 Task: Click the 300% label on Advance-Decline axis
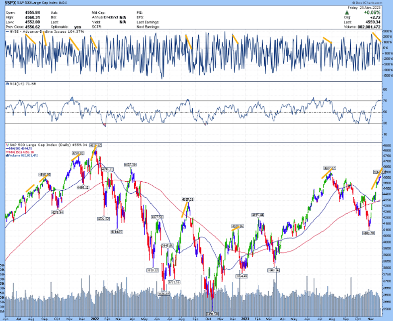388,31
